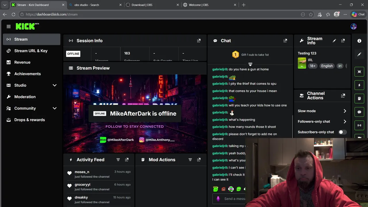Click the IRL category thumbnail
The width and height of the screenshot is (368, 207).
(x=302, y=63)
